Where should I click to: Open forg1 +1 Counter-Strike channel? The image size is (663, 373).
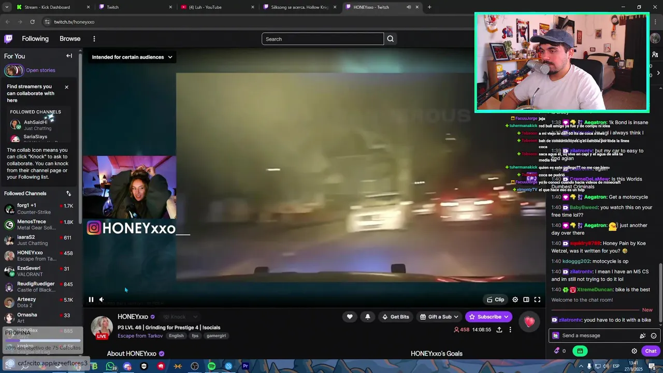point(40,209)
